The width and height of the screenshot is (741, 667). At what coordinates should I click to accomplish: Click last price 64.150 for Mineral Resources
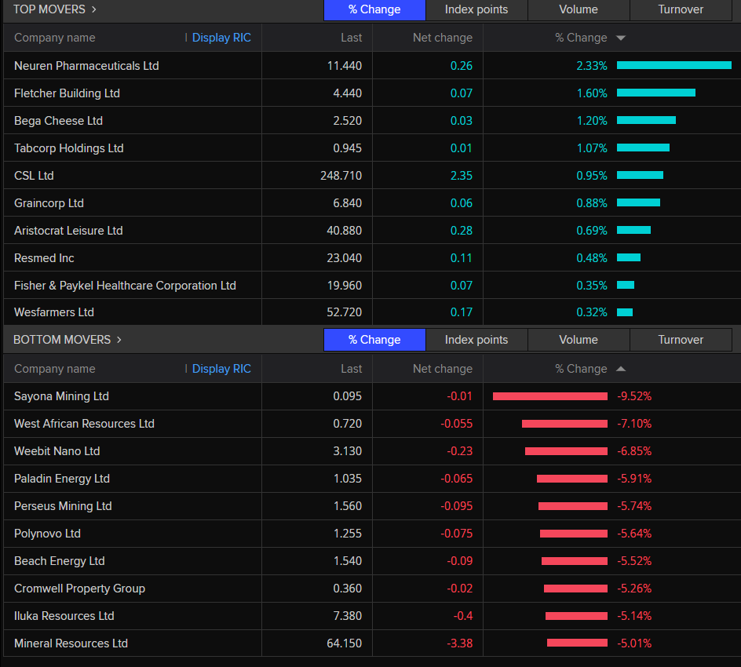344,643
